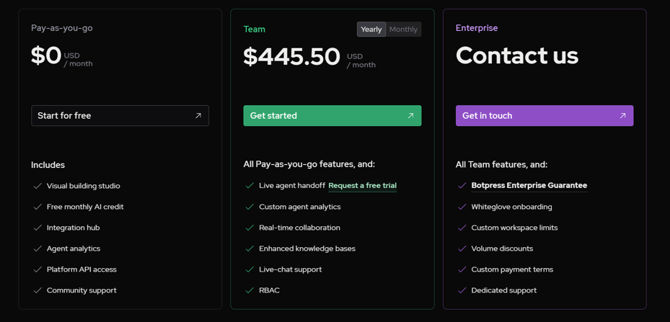Click the purple checkmark next to Dedicated support
The width and height of the screenshot is (670, 322).
click(x=462, y=290)
